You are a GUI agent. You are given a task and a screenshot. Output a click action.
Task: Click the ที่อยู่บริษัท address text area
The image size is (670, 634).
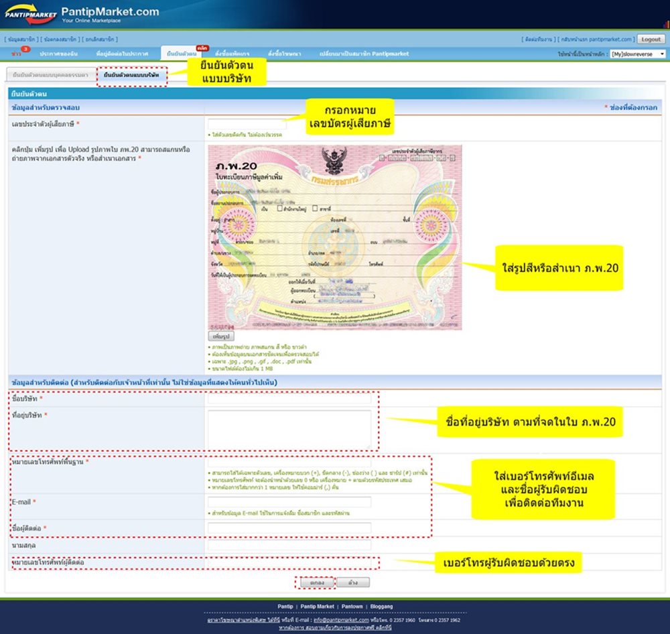click(x=289, y=429)
